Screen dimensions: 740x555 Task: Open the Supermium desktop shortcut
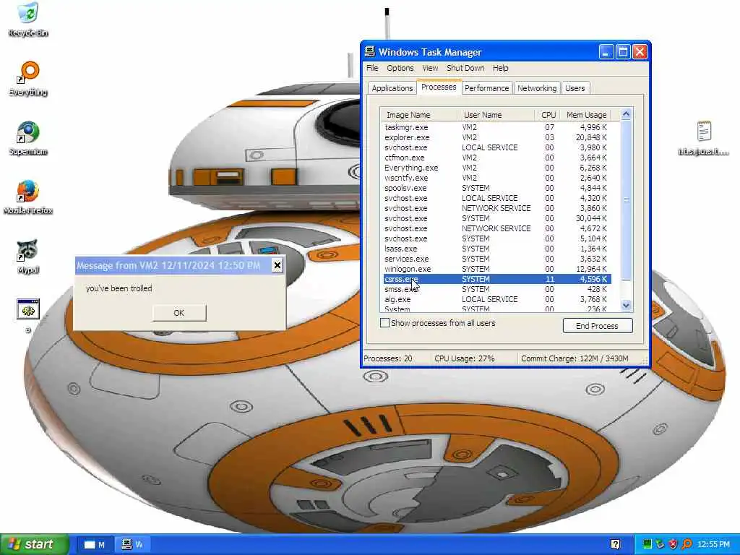pyautogui.click(x=28, y=138)
